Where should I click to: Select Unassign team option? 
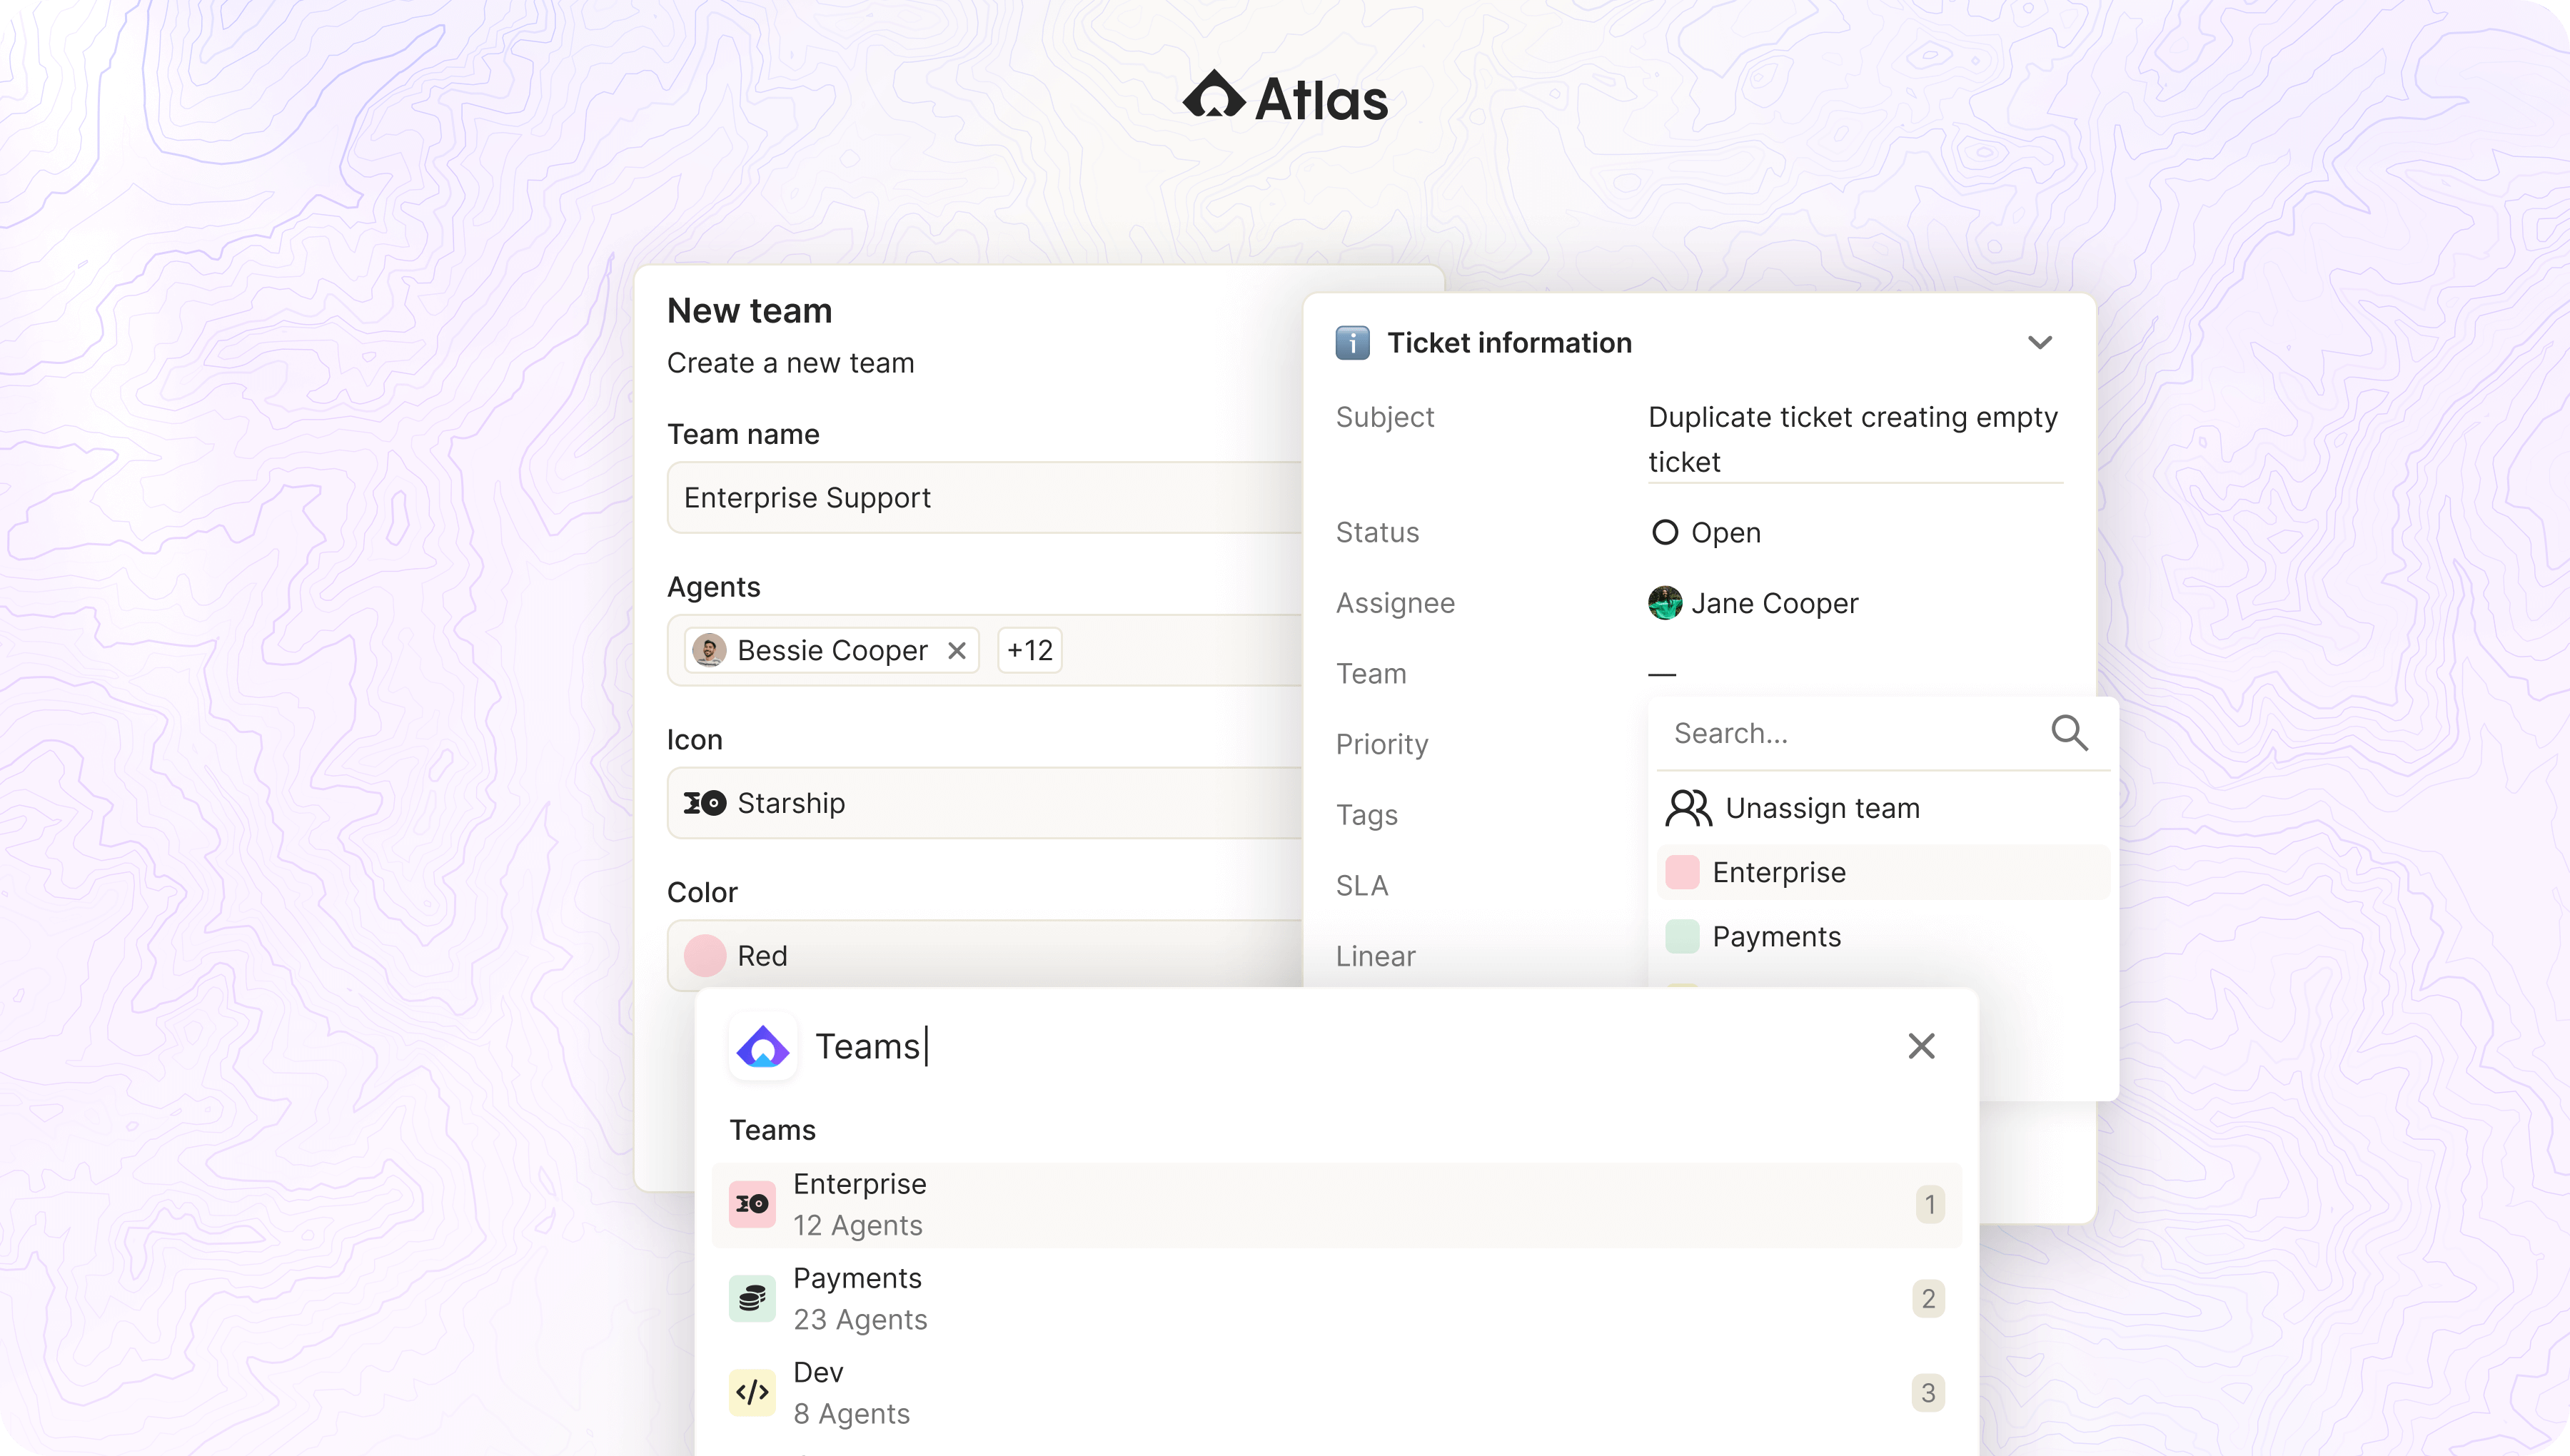(x=1884, y=808)
